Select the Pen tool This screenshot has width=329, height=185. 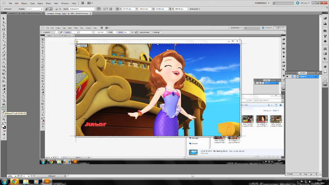pos(4,33)
